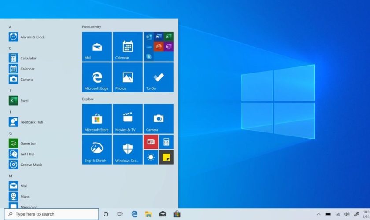The image size is (370, 220).
Task: Click the Cortana circle icon on taskbar
Action: (x=106, y=214)
